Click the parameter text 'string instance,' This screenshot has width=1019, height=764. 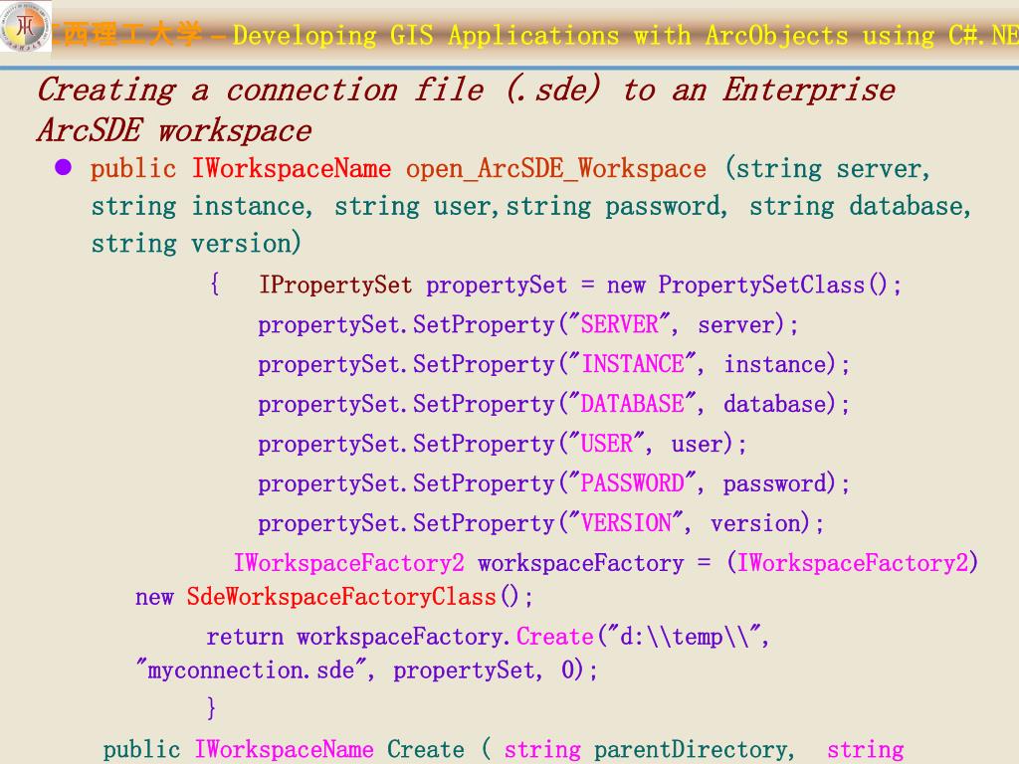[x=201, y=207]
